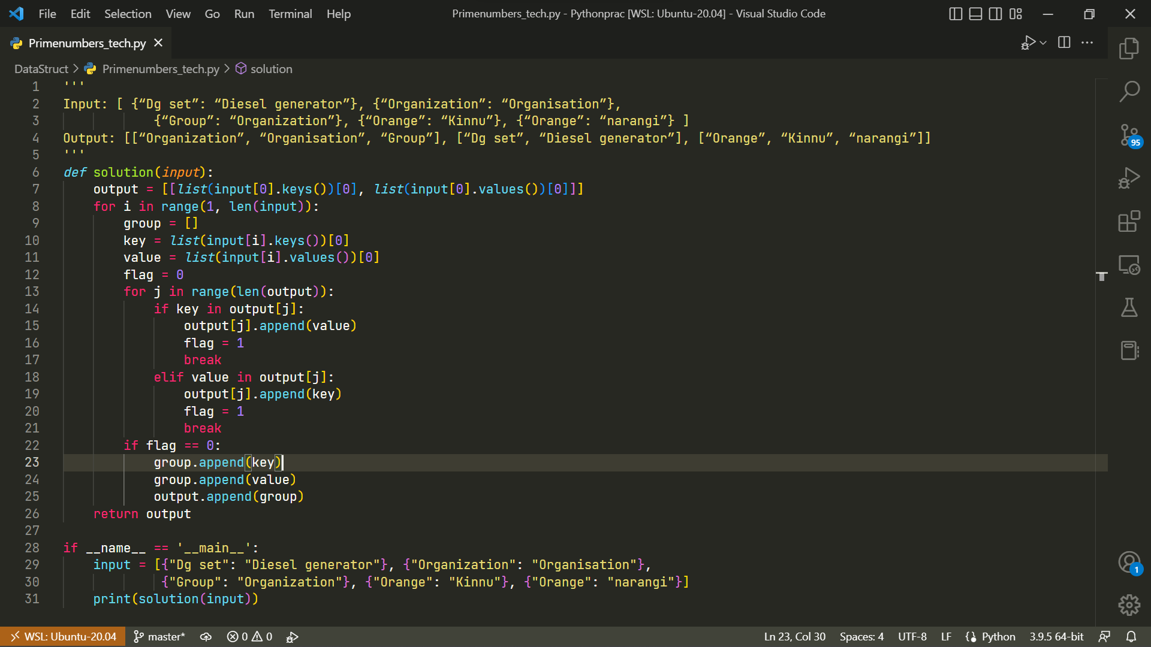
Task: Open the editor More Actions ellipsis
Action: click(1087, 43)
